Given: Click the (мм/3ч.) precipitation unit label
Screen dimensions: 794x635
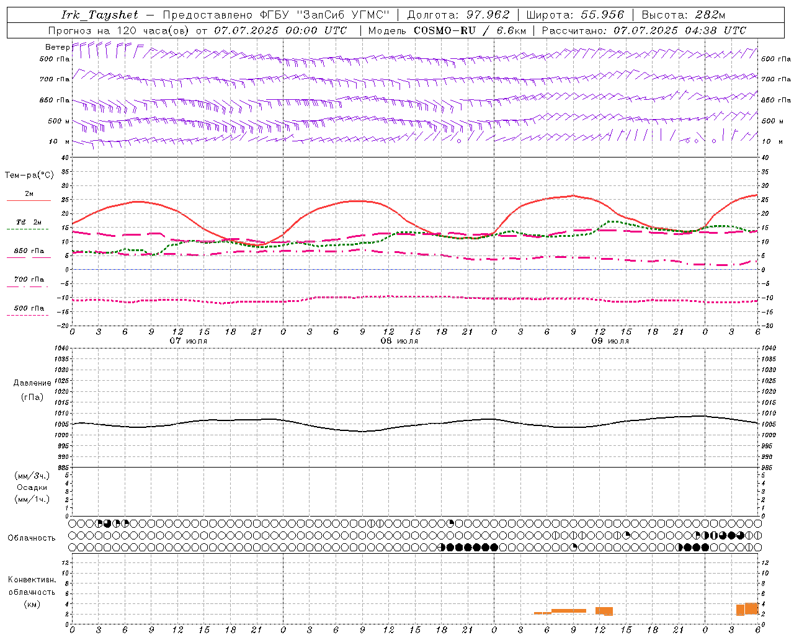Looking at the screenshot, I should point(32,476).
